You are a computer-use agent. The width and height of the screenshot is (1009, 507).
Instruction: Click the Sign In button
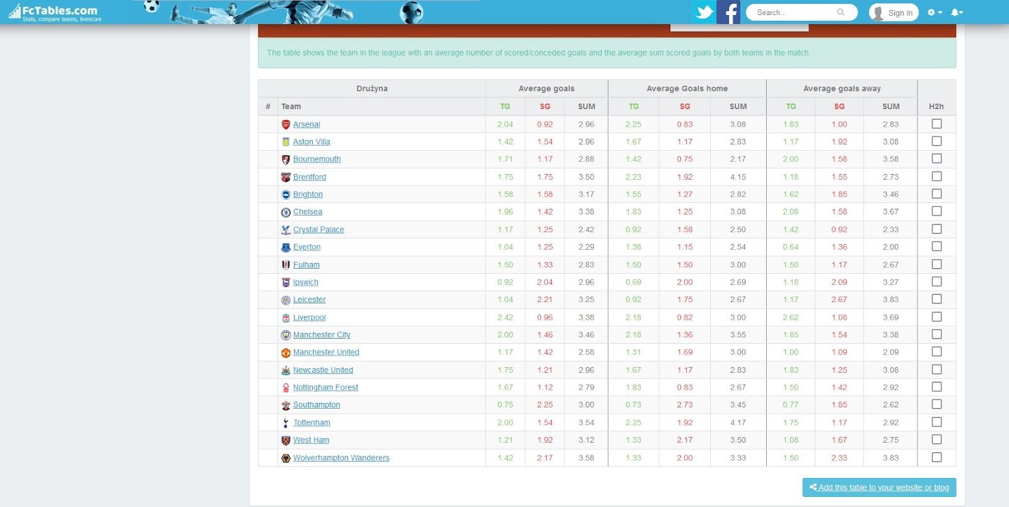coord(894,13)
